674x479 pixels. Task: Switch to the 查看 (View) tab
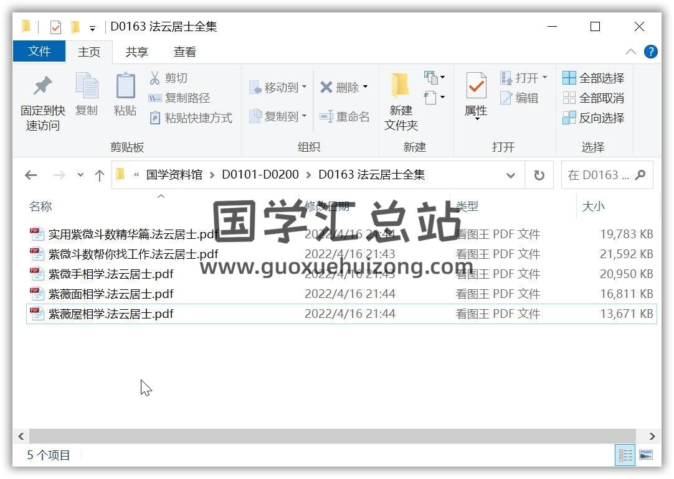185,52
